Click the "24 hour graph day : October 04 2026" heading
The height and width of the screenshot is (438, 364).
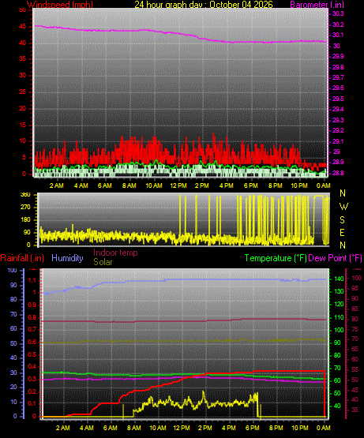(x=204, y=5)
